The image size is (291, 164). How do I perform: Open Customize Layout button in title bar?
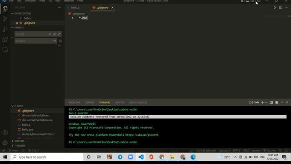tap(259, 1)
